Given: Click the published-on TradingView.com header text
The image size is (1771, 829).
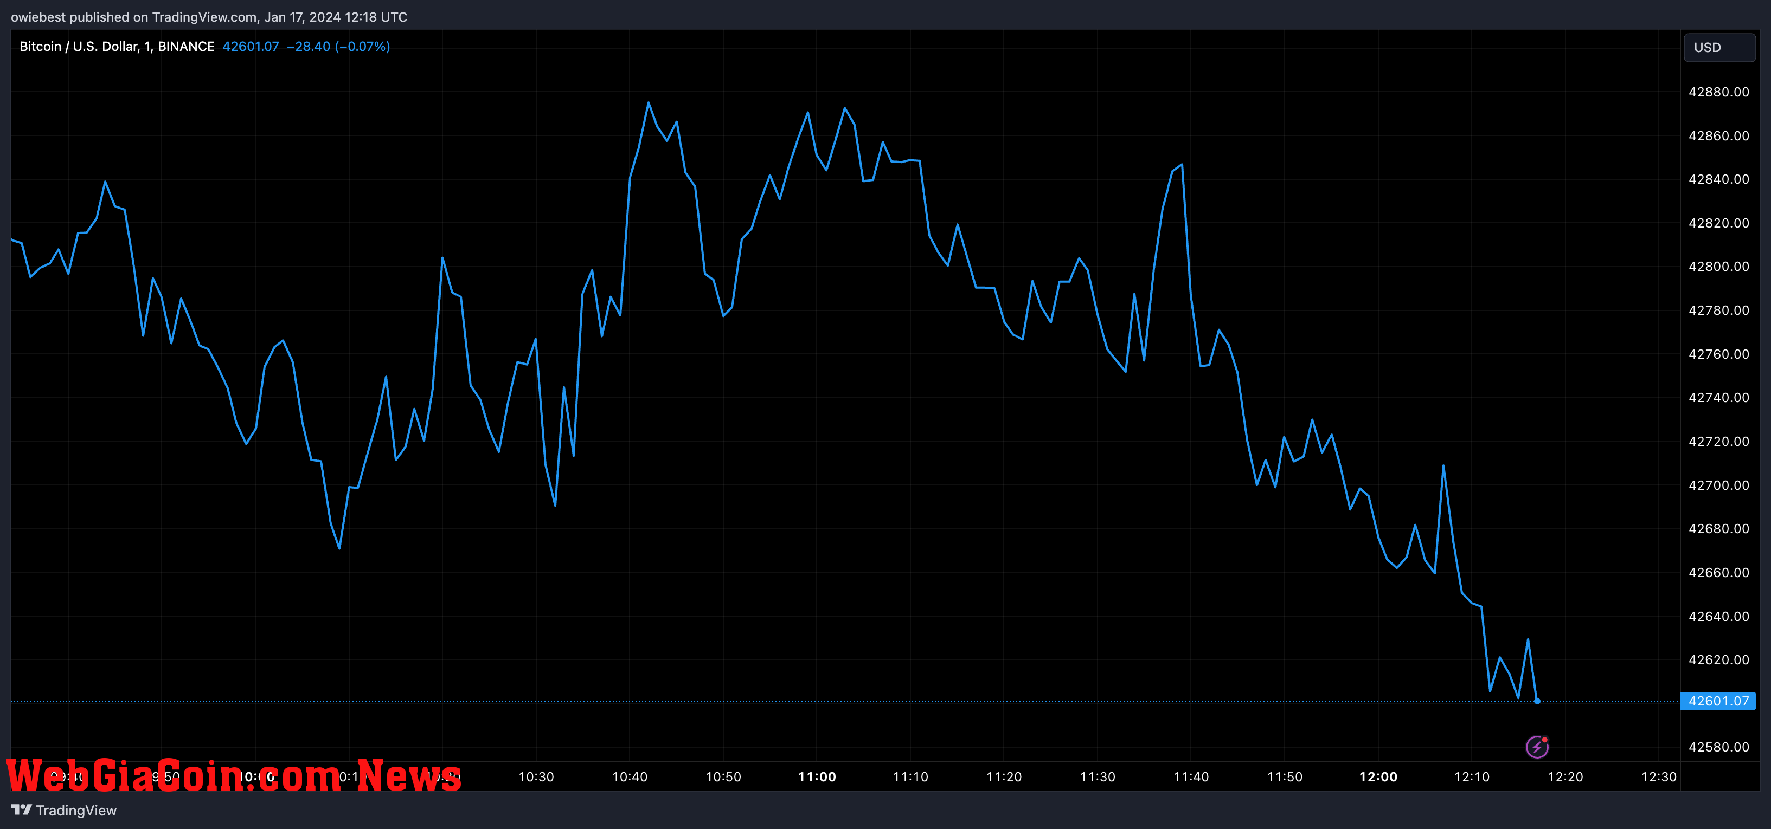Looking at the screenshot, I should (209, 17).
